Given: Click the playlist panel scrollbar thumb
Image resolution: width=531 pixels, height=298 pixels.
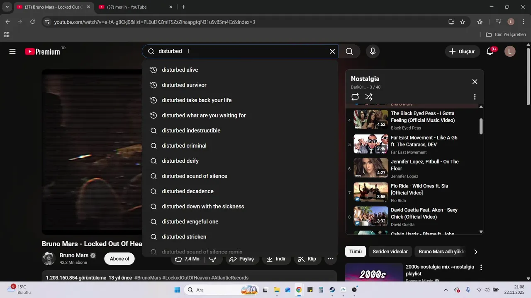Looking at the screenshot, I should (481, 126).
